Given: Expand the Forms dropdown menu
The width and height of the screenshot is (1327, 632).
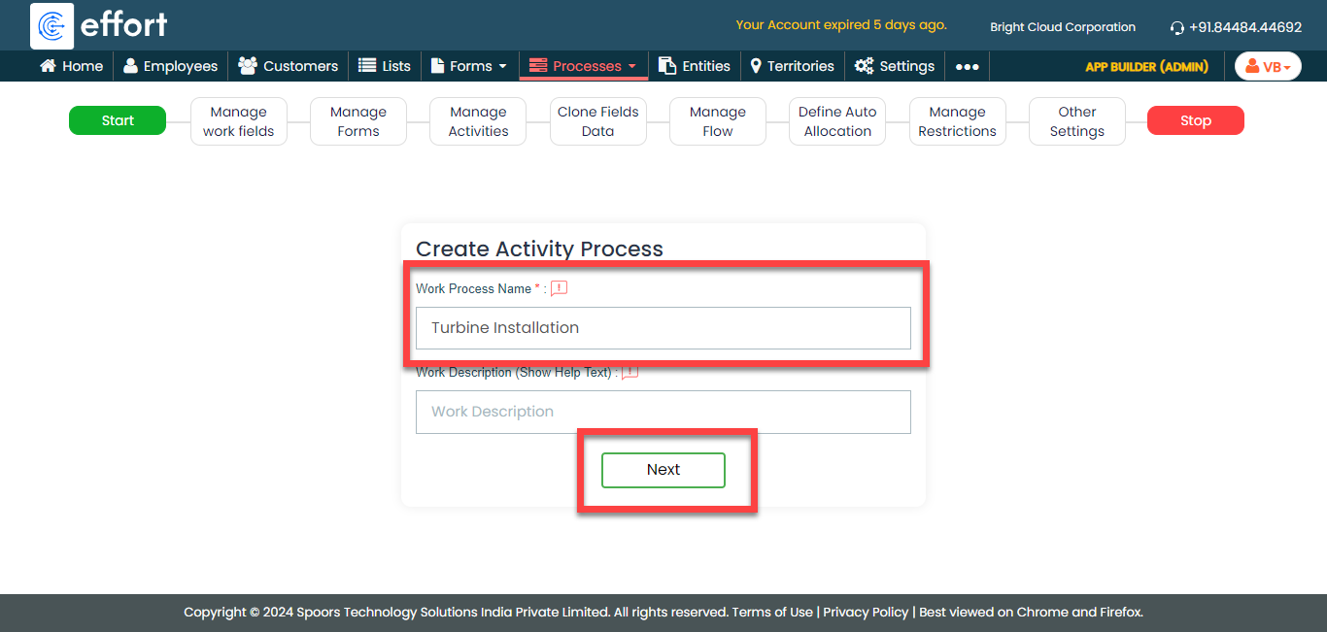Looking at the screenshot, I should click(x=468, y=66).
